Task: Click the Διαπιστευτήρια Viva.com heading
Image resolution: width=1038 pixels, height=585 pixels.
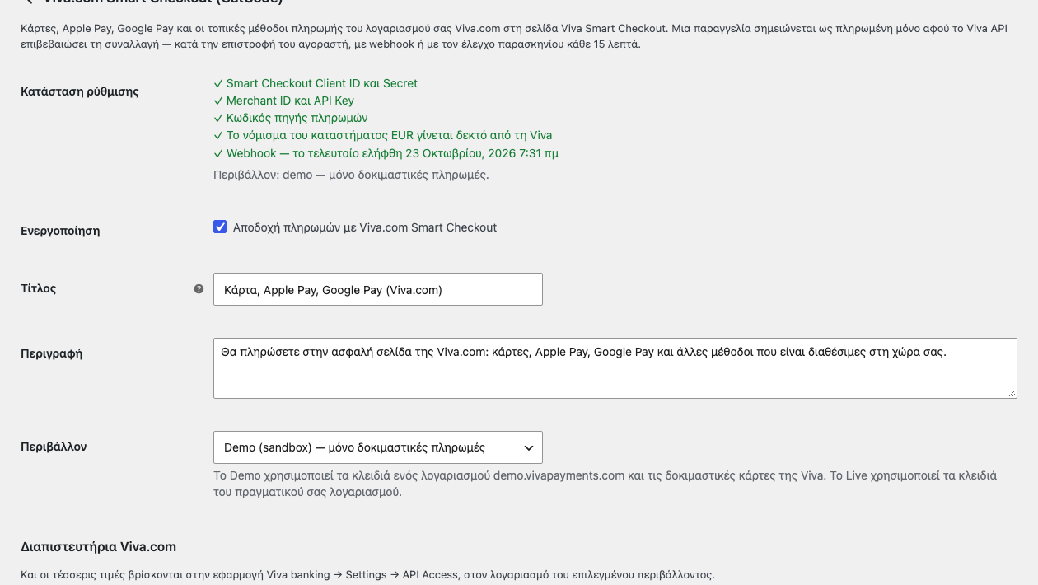Action: coord(98,546)
